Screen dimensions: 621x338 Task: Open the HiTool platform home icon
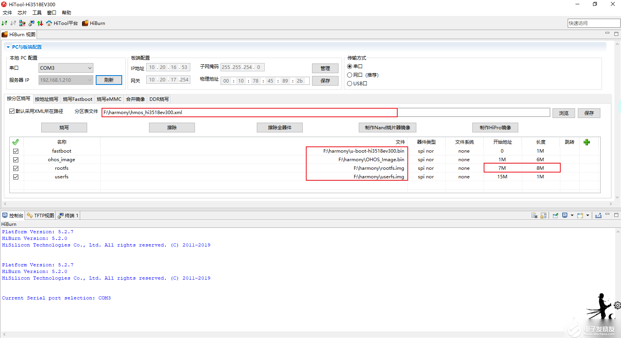tap(49, 23)
